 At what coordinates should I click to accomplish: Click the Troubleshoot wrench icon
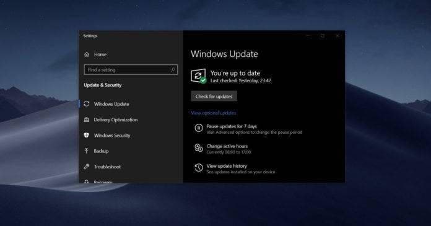click(x=87, y=167)
